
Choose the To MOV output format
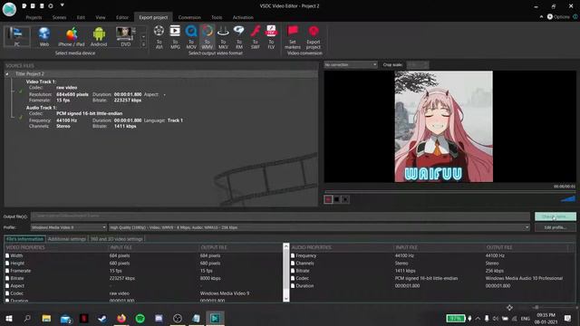pyautogui.click(x=191, y=37)
